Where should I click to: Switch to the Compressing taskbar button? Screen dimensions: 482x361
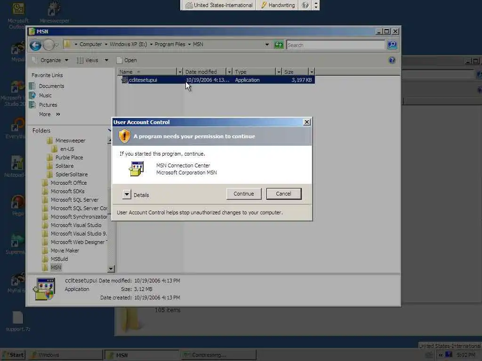point(218,355)
